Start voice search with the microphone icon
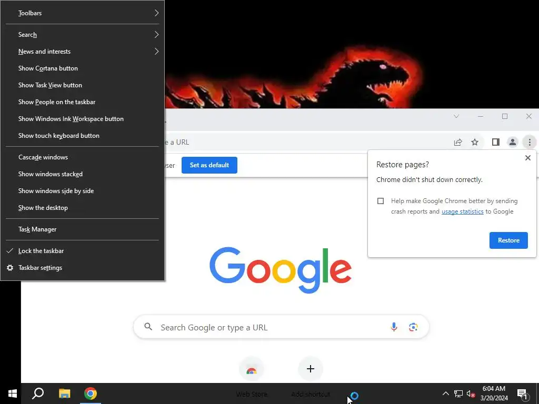 coord(394,327)
